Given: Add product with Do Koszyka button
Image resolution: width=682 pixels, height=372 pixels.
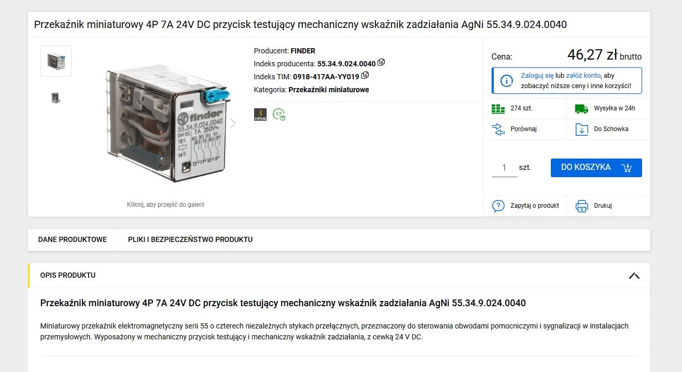Looking at the screenshot, I should pos(596,167).
